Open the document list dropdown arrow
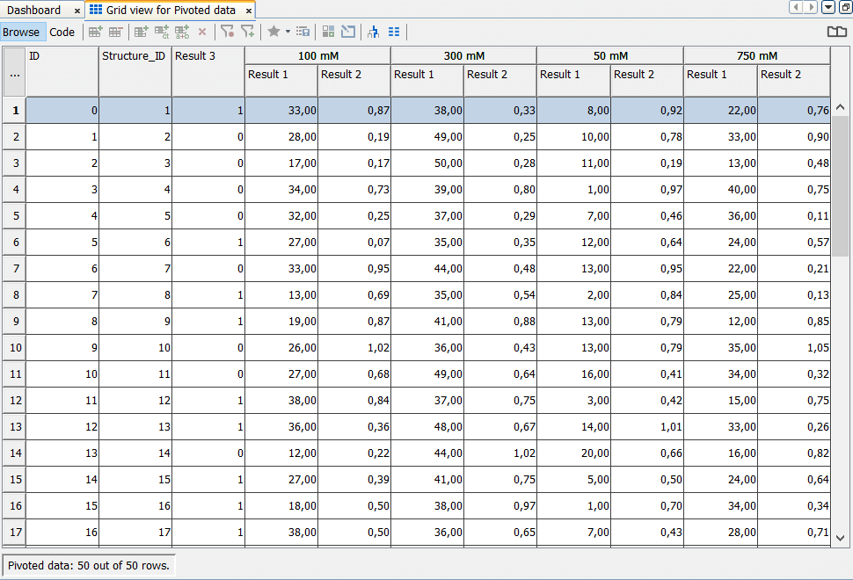Viewport: 853px width, 580px height. click(828, 8)
